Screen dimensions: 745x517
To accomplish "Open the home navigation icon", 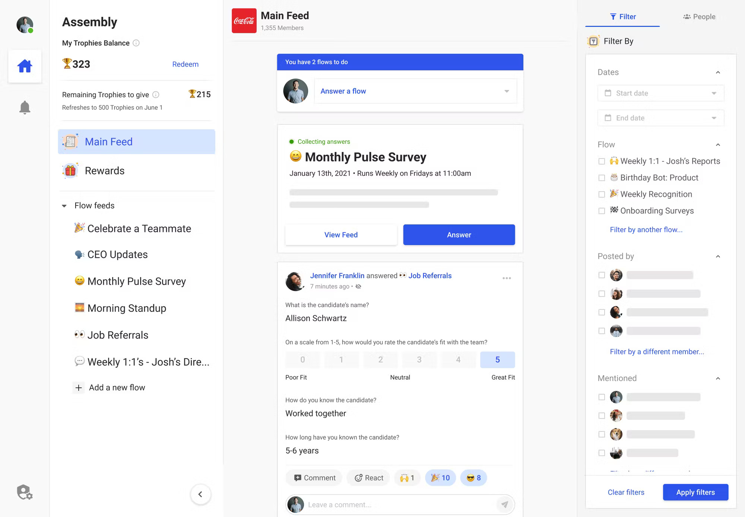I will (25, 66).
